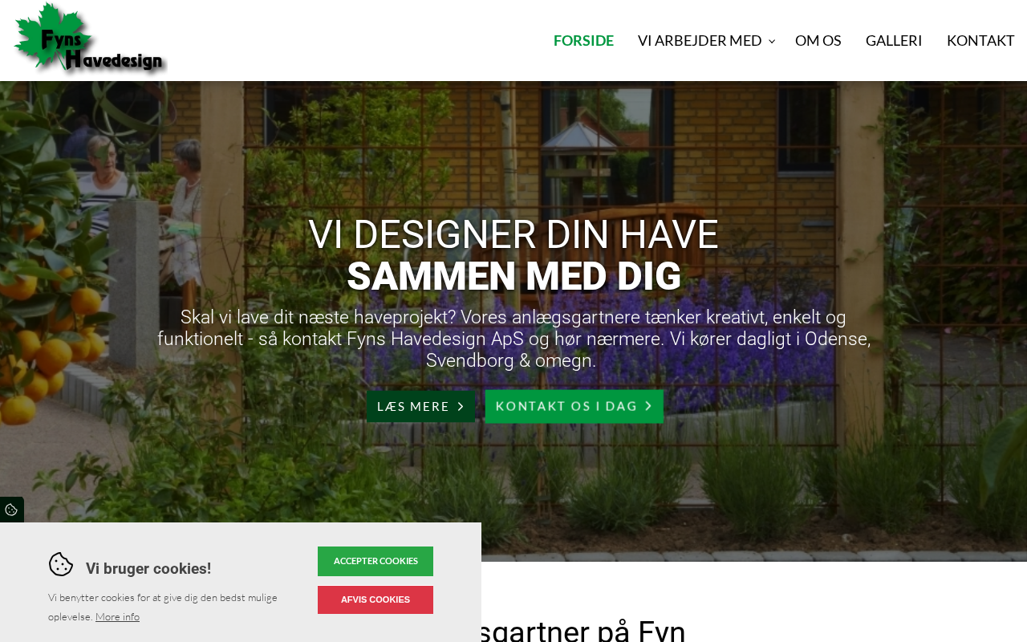The image size is (1027, 642).
Task: Click the Kontakt os i dag button
Action: pyautogui.click(x=574, y=406)
